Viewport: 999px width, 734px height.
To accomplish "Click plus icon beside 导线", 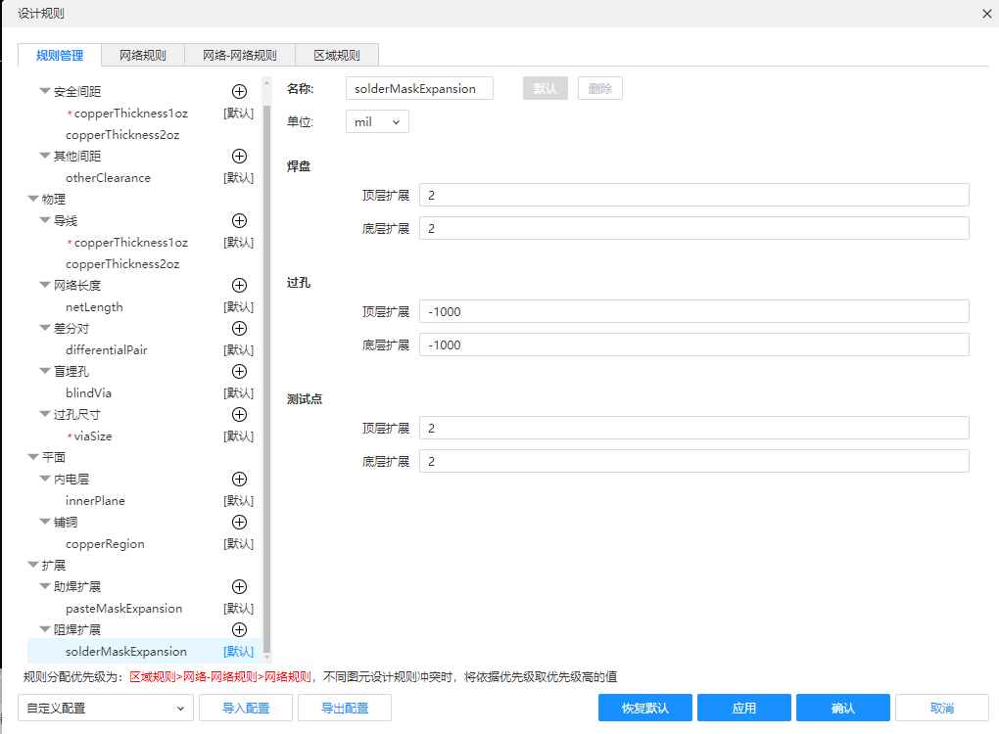I will [239, 220].
